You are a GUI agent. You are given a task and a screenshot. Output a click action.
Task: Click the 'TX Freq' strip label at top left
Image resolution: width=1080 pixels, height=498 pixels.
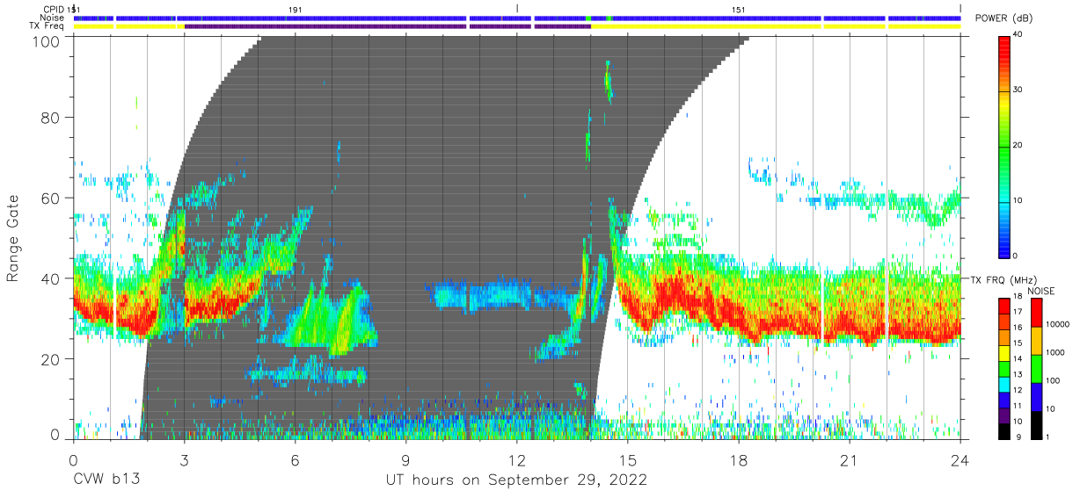(47, 26)
